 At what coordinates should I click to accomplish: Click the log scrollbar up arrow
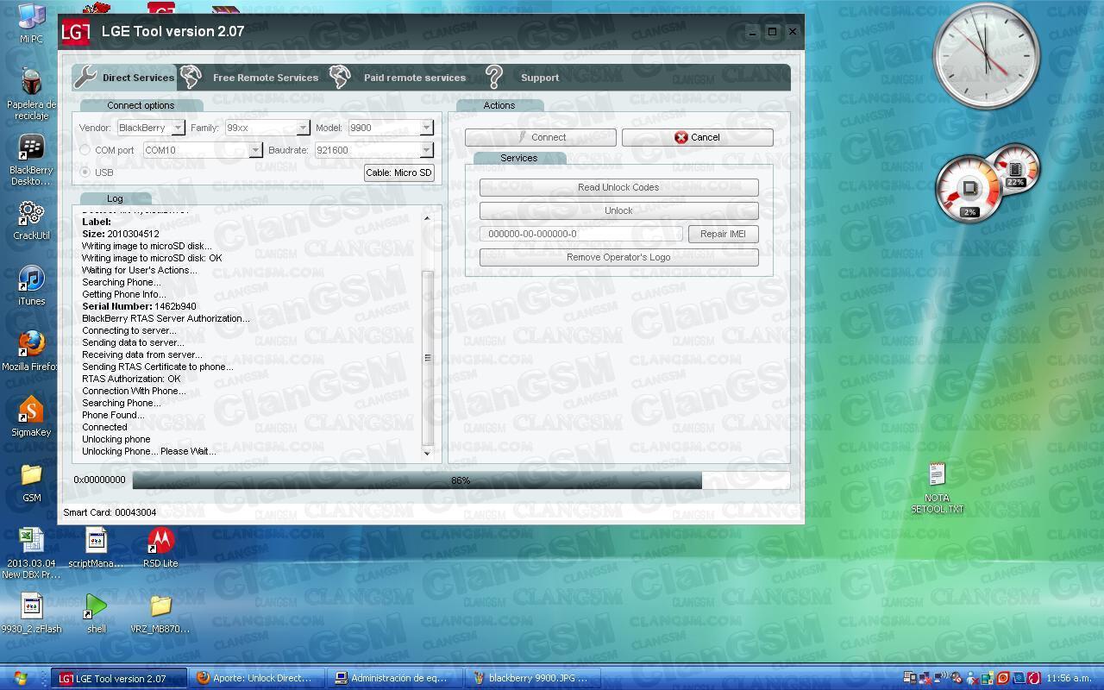click(427, 218)
